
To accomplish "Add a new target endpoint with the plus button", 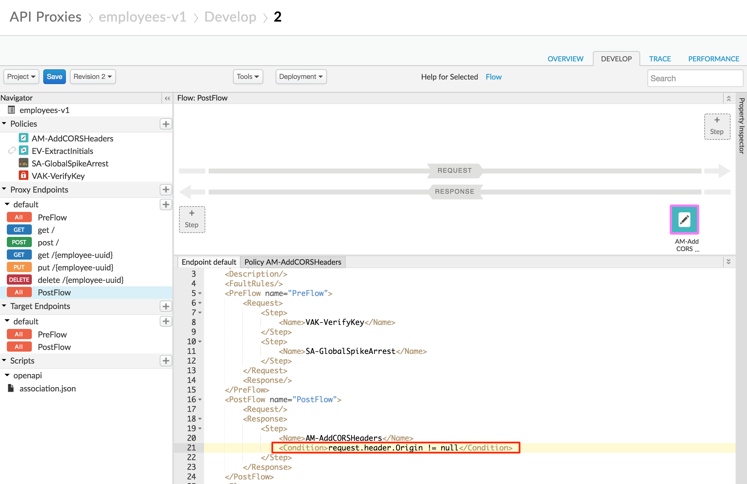I will (x=166, y=306).
